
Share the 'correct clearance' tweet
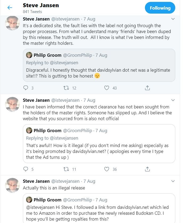(147, 169)
